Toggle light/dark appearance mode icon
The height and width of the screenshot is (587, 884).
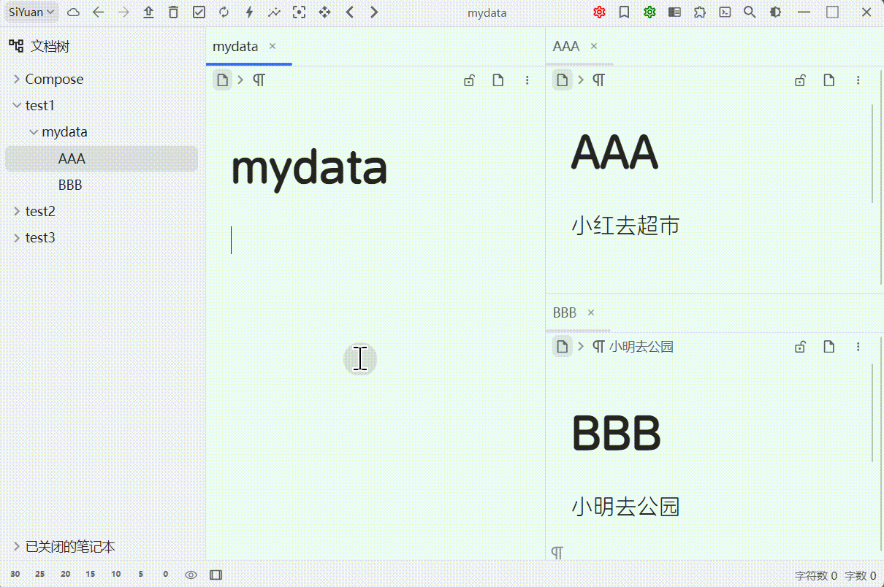coord(775,12)
